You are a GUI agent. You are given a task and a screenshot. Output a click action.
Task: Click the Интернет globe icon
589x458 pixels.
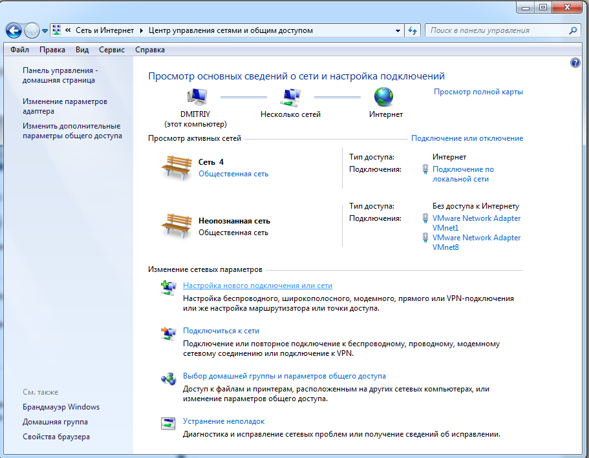(384, 97)
